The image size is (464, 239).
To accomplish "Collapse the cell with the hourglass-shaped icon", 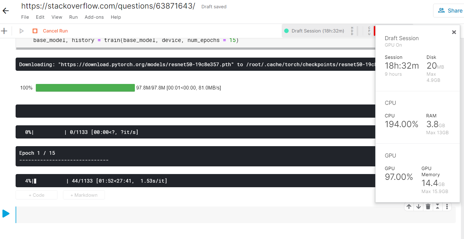I will (x=438, y=207).
